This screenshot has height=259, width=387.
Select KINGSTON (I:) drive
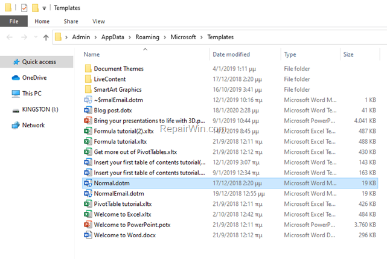click(40, 109)
